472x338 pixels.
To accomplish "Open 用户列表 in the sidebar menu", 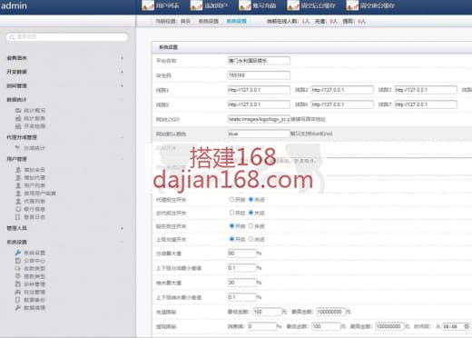I will (x=34, y=185).
